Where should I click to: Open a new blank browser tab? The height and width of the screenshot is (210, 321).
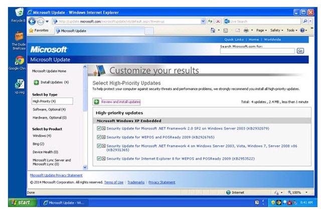pos(149,31)
